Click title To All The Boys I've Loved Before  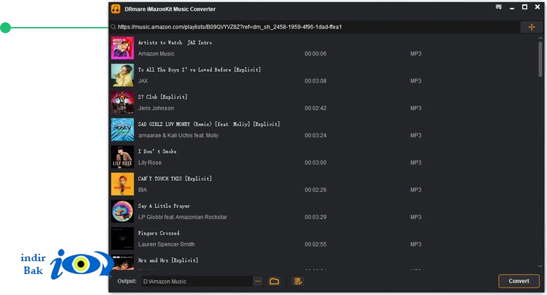click(x=199, y=70)
